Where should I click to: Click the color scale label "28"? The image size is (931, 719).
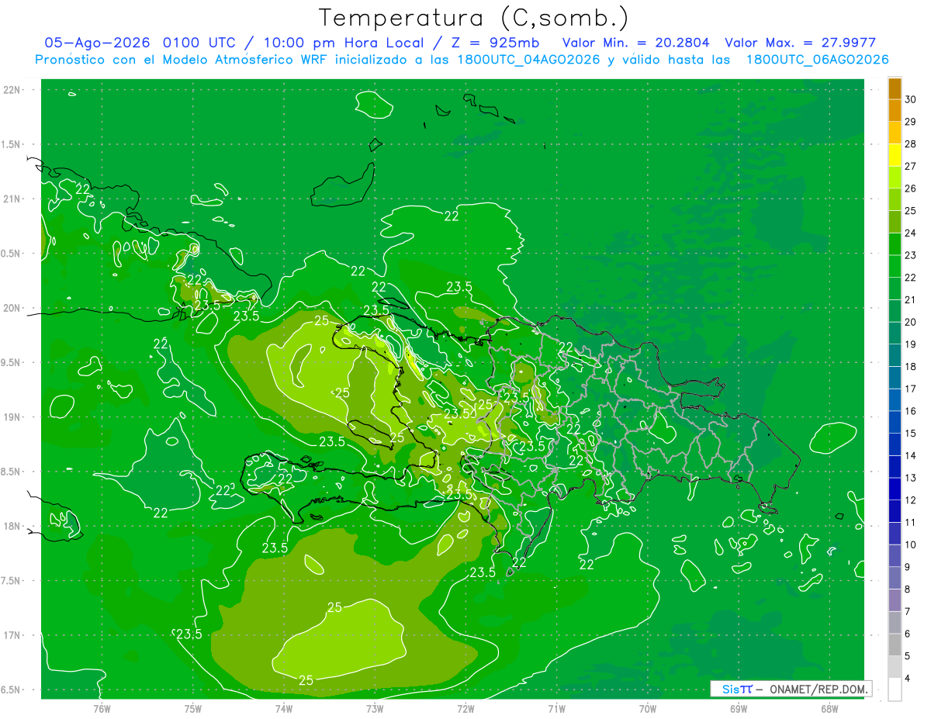pyautogui.click(x=911, y=144)
